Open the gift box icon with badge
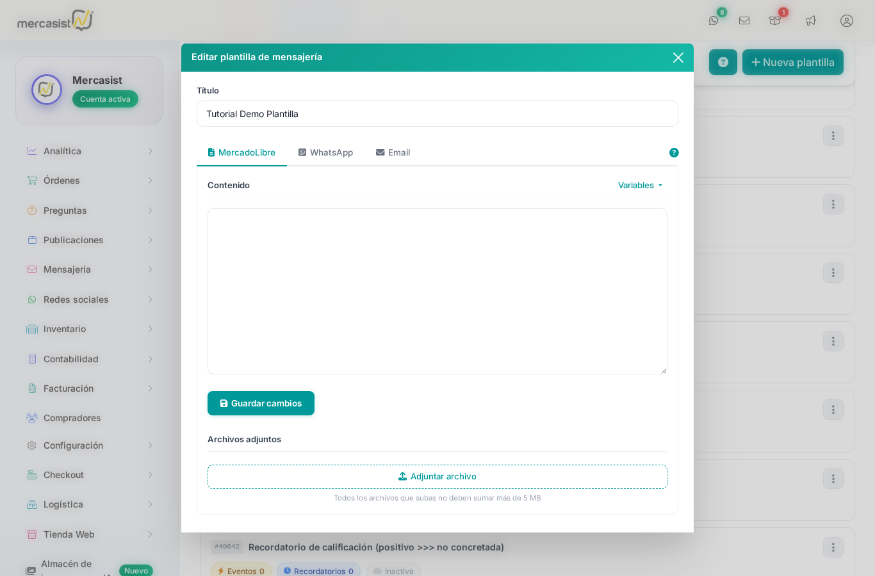Screen dimensions: 875x576 coord(775,20)
